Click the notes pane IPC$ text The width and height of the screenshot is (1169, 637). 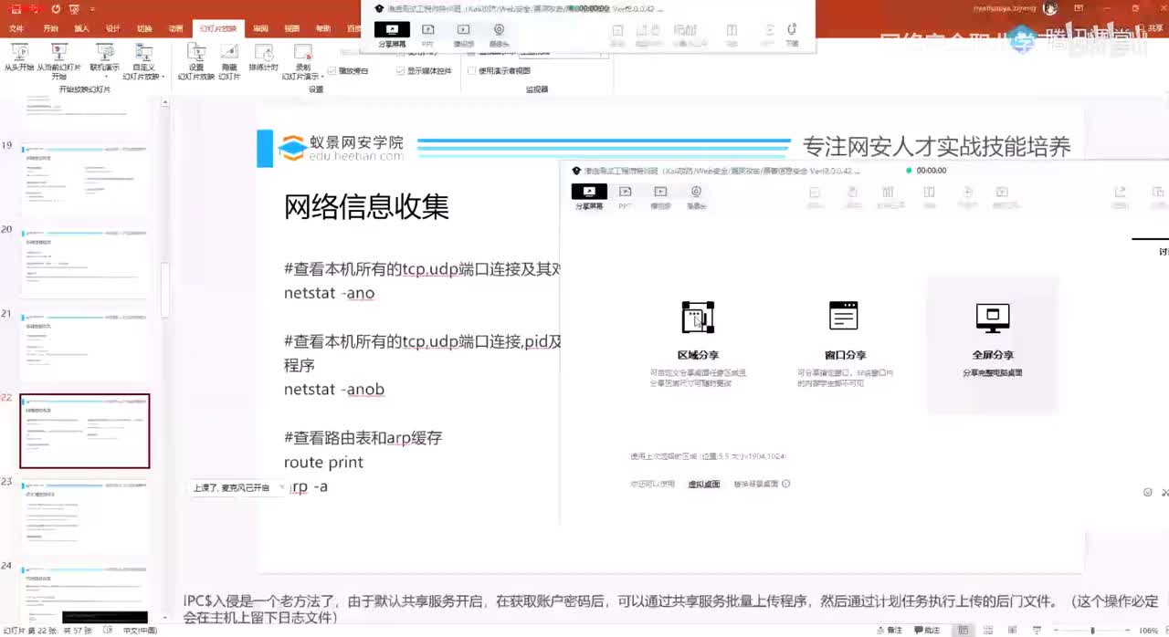670,609
